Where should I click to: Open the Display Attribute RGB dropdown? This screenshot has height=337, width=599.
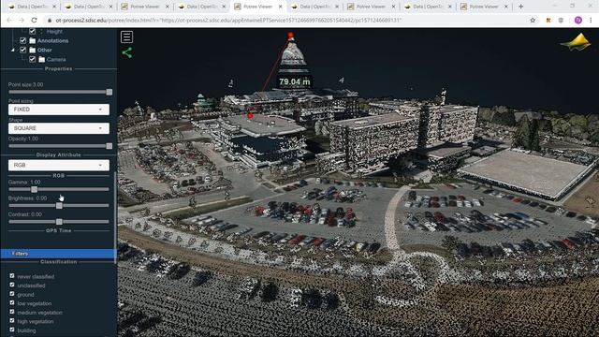59,165
